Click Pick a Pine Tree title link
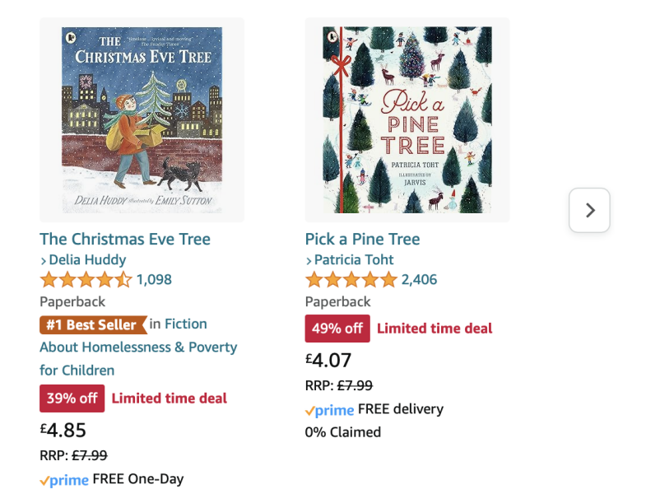 362,239
